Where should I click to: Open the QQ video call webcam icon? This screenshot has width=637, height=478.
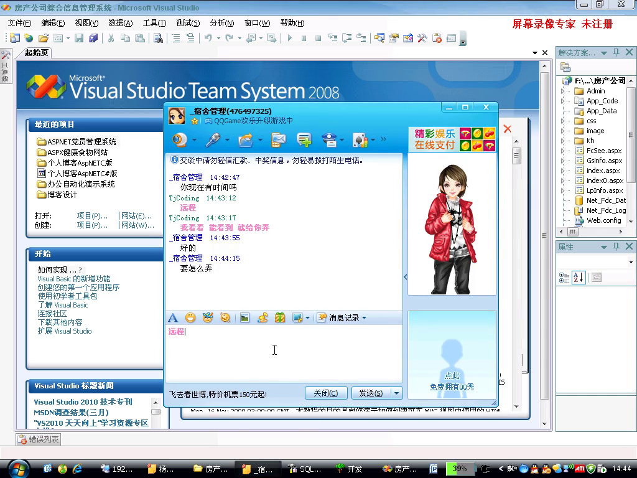[180, 140]
